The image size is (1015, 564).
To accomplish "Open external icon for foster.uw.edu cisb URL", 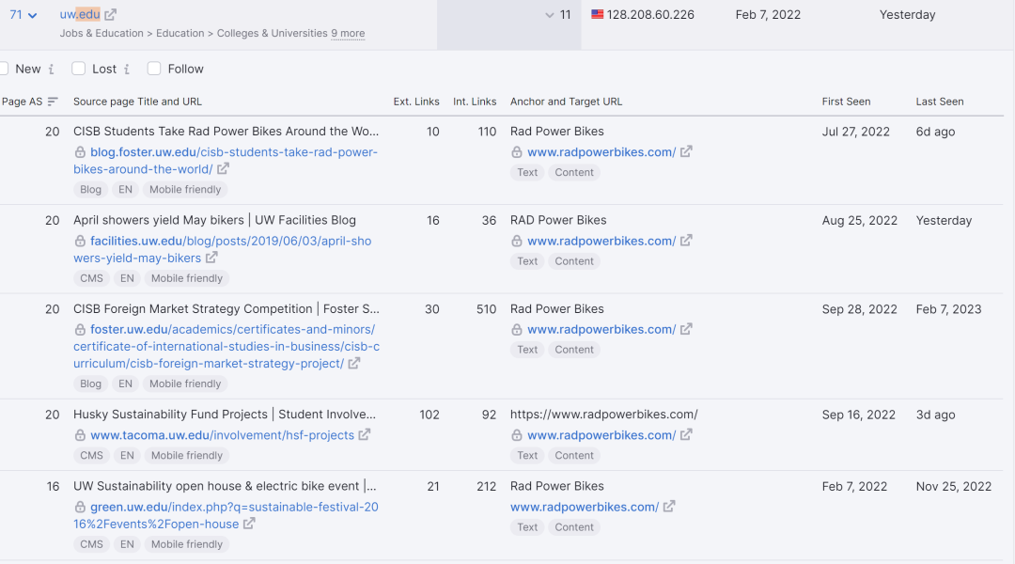I will tap(354, 363).
